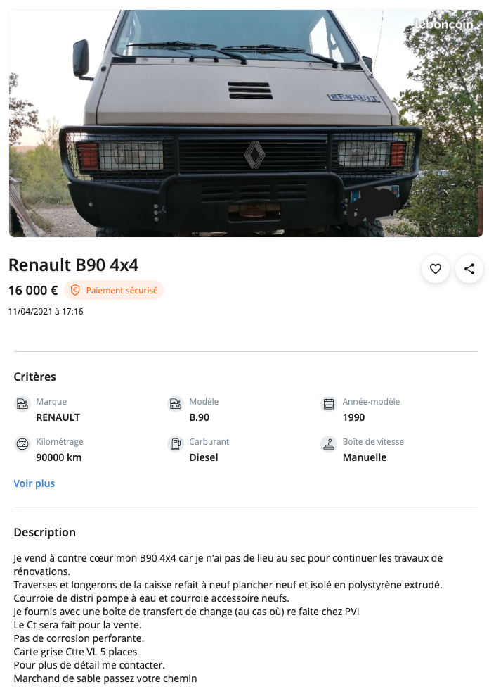This screenshot has width=489, height=689.
Task: Click the Diesel fuel value
Action: point(204,457)
